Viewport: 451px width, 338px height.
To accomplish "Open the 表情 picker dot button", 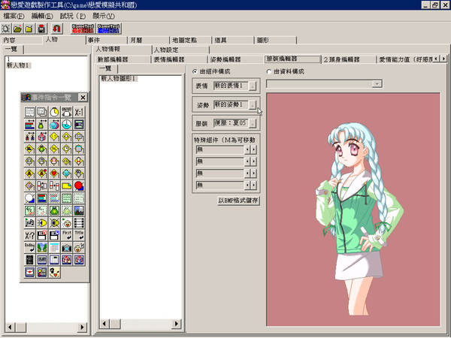I will pos(253,86).
